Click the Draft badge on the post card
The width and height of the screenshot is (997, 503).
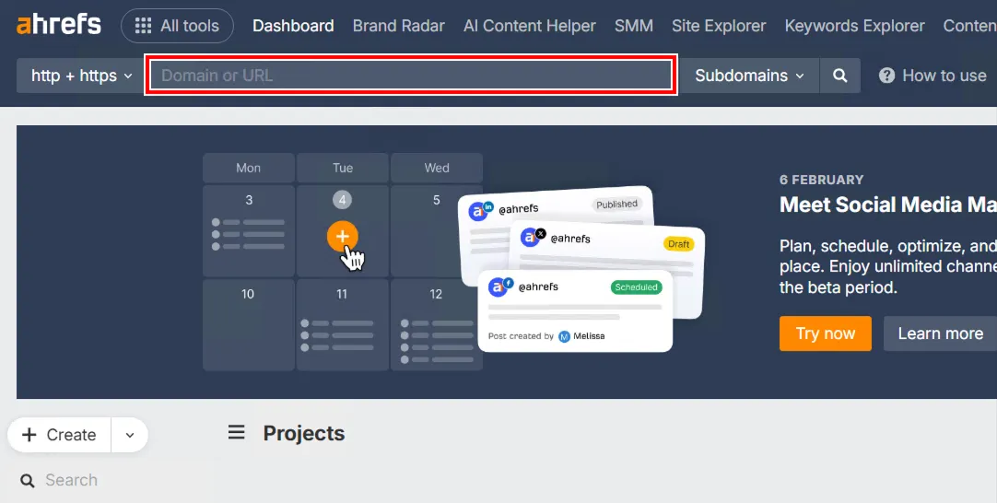coord(678,244)
